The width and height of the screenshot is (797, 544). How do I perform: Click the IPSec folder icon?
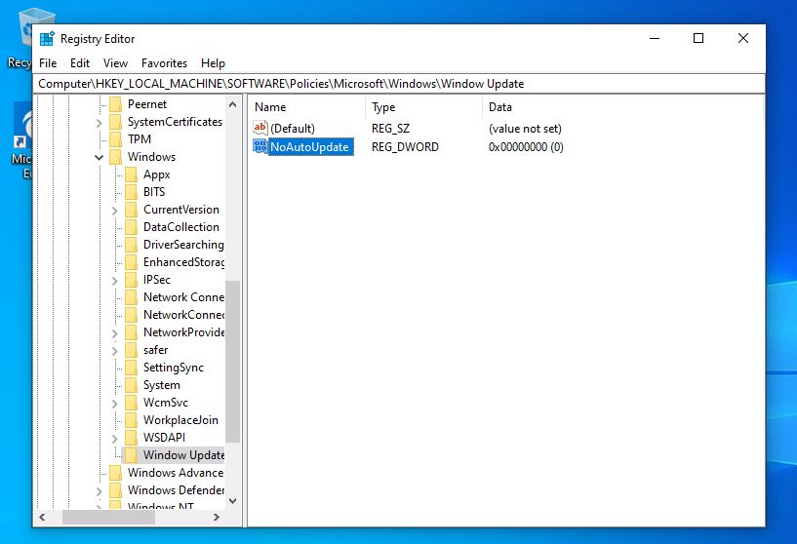click(x=131, y=280)
